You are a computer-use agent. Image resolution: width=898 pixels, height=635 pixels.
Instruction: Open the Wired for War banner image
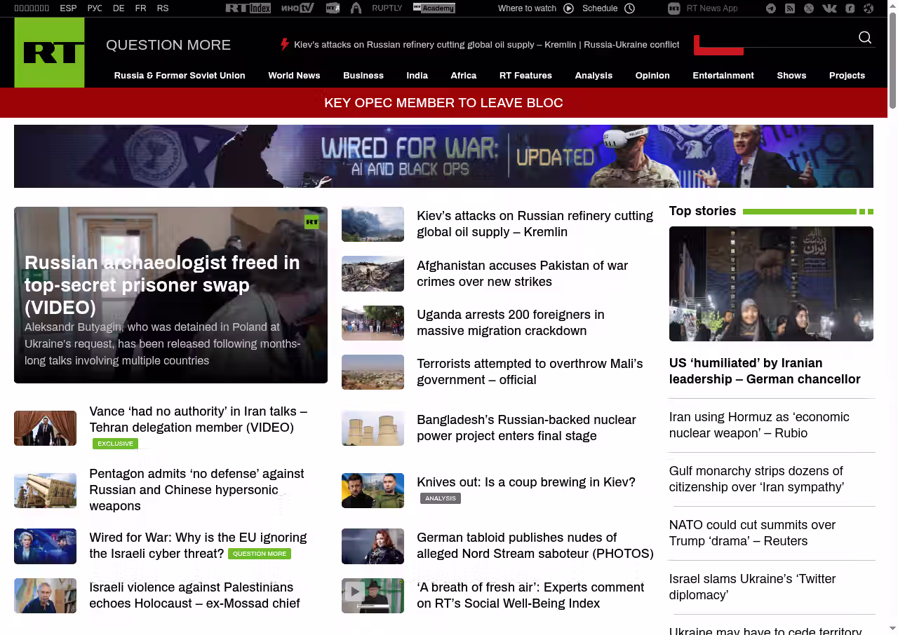click(x=443, y=156)
